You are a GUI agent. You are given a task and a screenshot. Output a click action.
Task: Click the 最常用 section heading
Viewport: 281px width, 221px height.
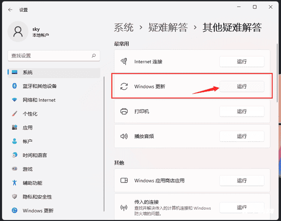tap(121, 44)
